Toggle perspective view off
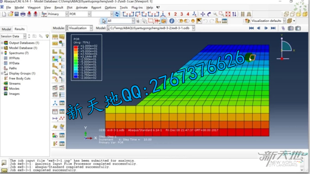 [243, 14]
